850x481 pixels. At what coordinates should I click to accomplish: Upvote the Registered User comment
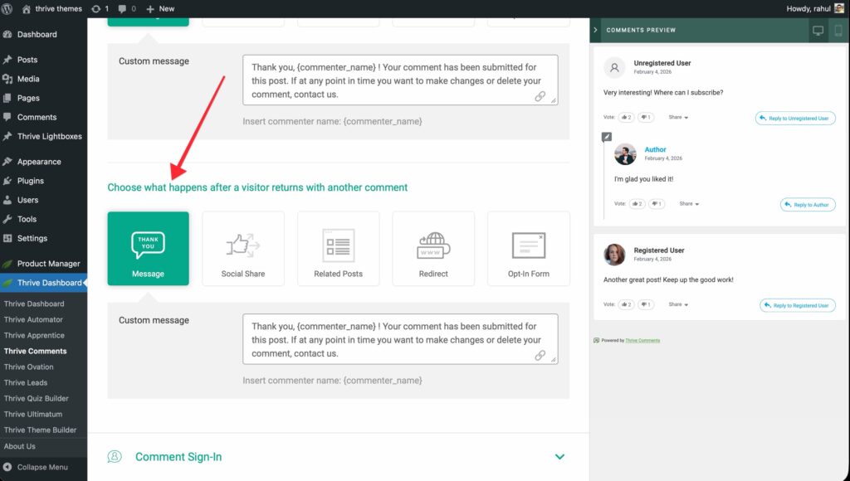(x=624, y=305)
